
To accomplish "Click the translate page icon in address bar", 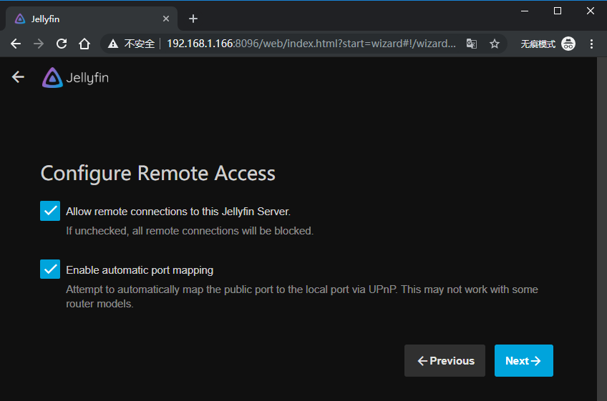I will click(472, 44).
